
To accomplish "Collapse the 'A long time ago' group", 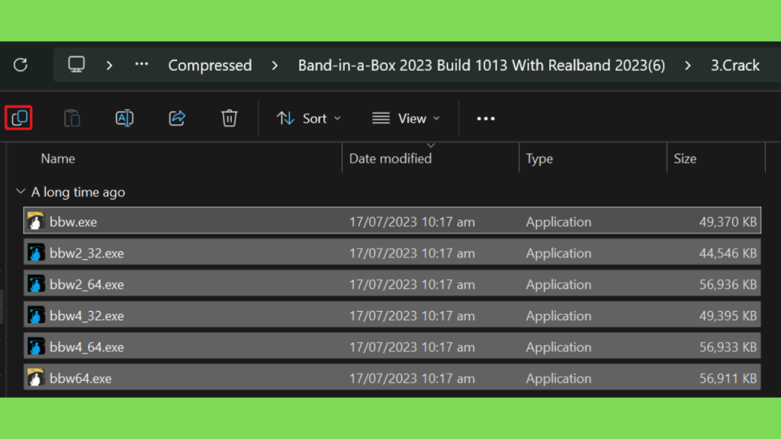I will click(x=21, y=191).
